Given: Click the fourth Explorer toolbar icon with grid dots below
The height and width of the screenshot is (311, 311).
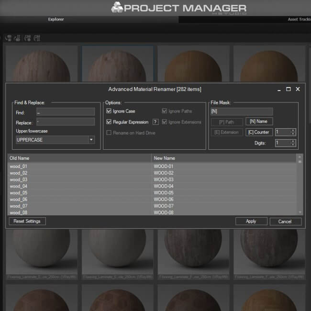Looking at the screenshot, I should tap(37, 38).
